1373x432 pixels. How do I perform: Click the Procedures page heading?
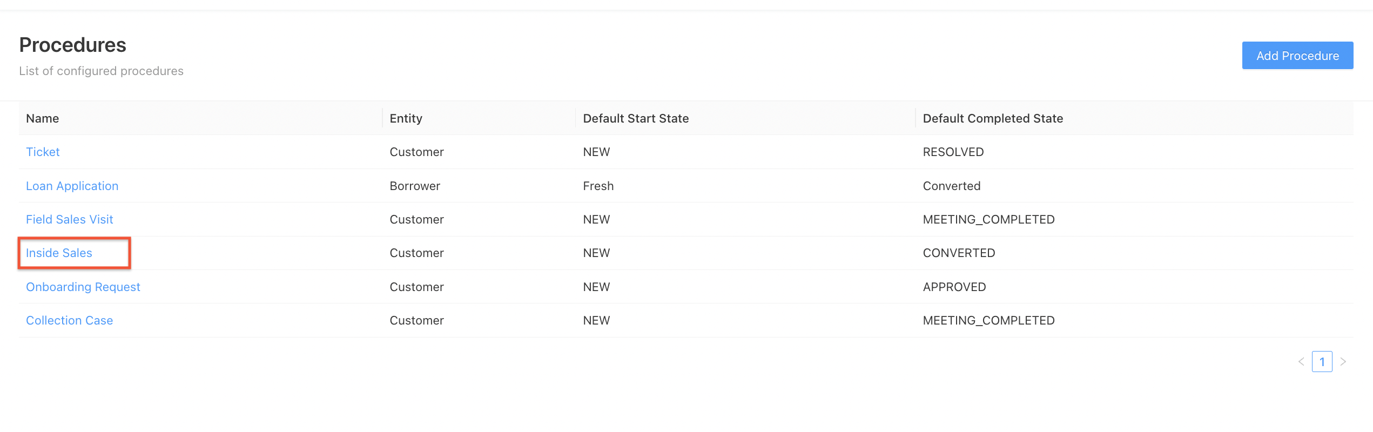(72, 45)
